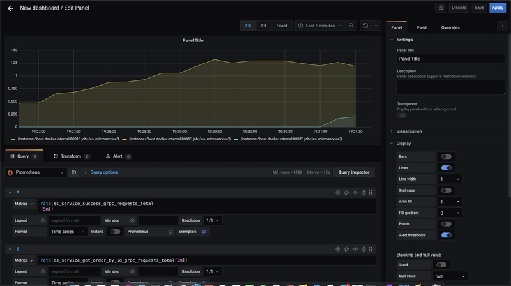Open Prometheus data source help icon
Image resolution: width=511 pixels, height=286 pixels.
click(x=74, y=172)
